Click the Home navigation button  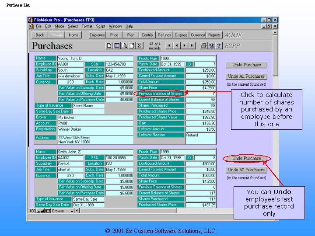coord(73,35)
